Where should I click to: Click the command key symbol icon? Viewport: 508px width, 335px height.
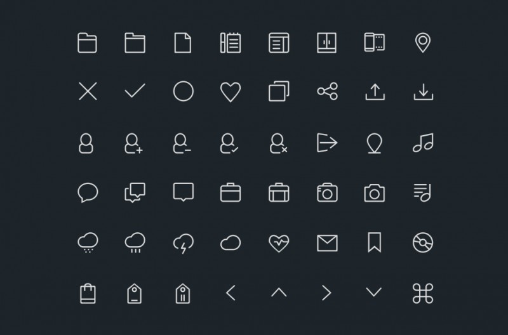(x=423, y=294)
